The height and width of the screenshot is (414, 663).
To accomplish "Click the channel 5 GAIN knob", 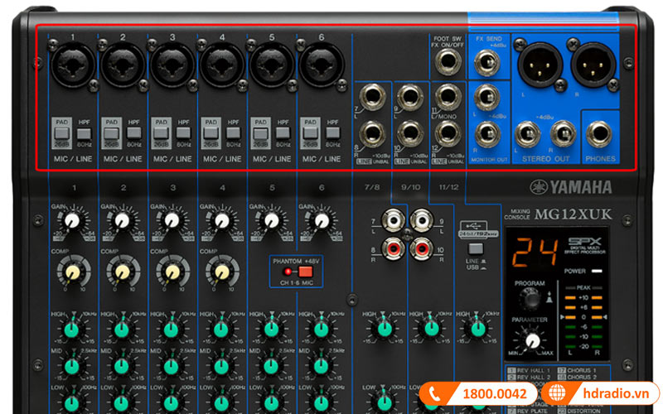I will [272, 220].
